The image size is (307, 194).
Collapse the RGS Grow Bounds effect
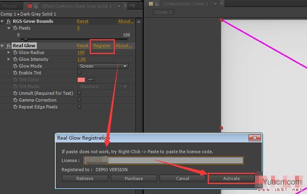tap(2, 21)
